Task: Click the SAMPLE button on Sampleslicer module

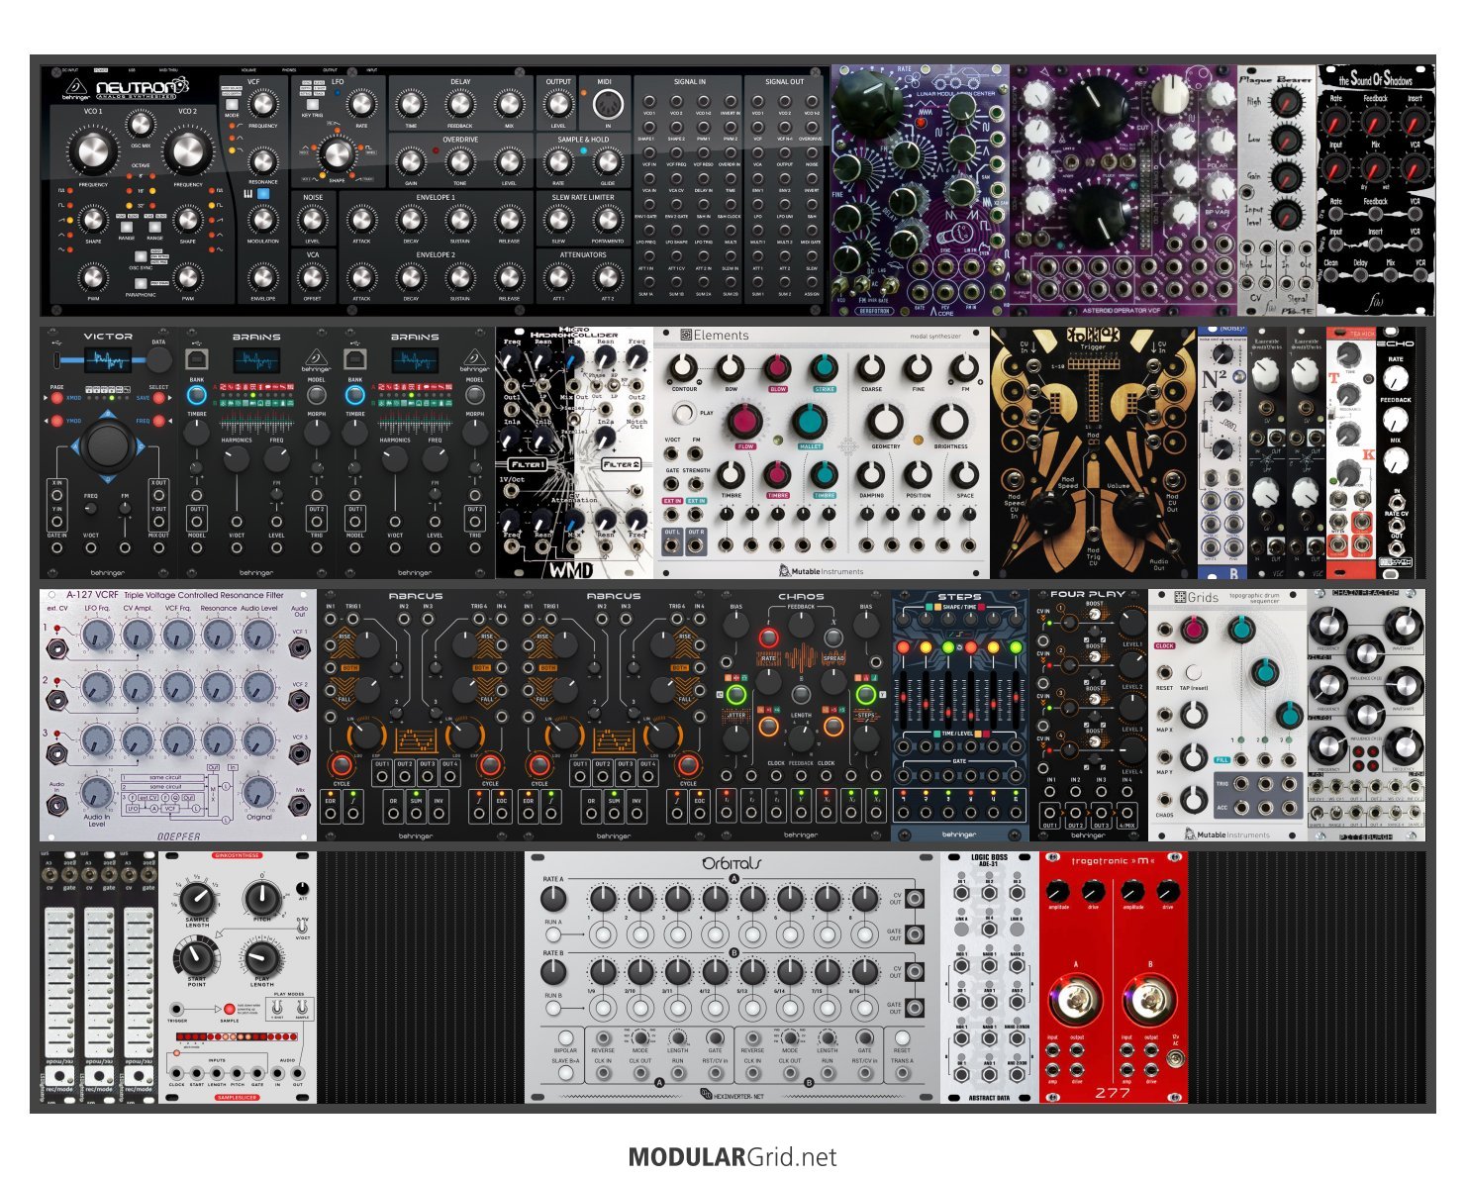Action: pos(229,1009)
